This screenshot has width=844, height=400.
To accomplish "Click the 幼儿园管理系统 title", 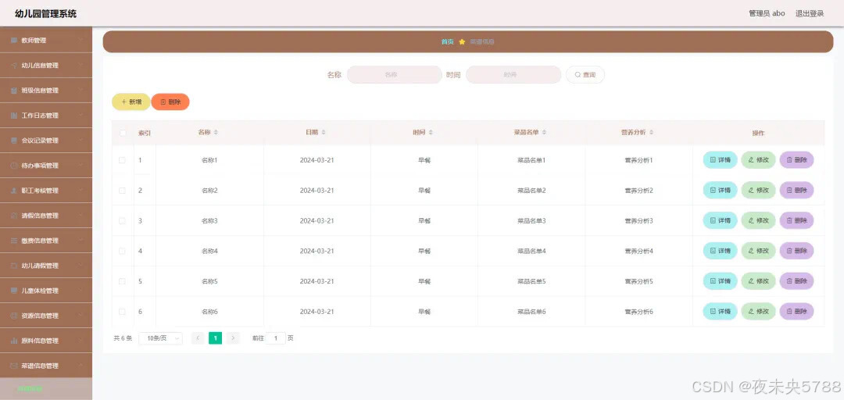I will click(x=46, y=13).
